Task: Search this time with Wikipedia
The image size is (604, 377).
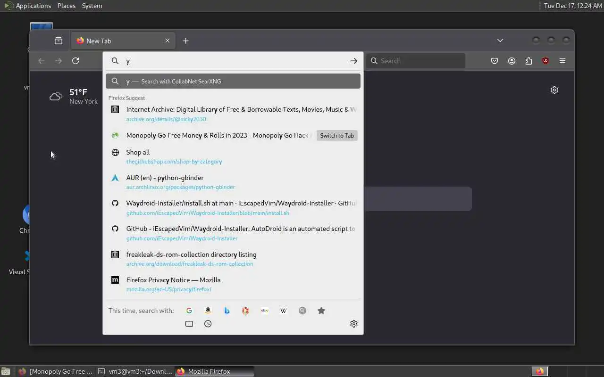Action: click(x=284, y=311)
